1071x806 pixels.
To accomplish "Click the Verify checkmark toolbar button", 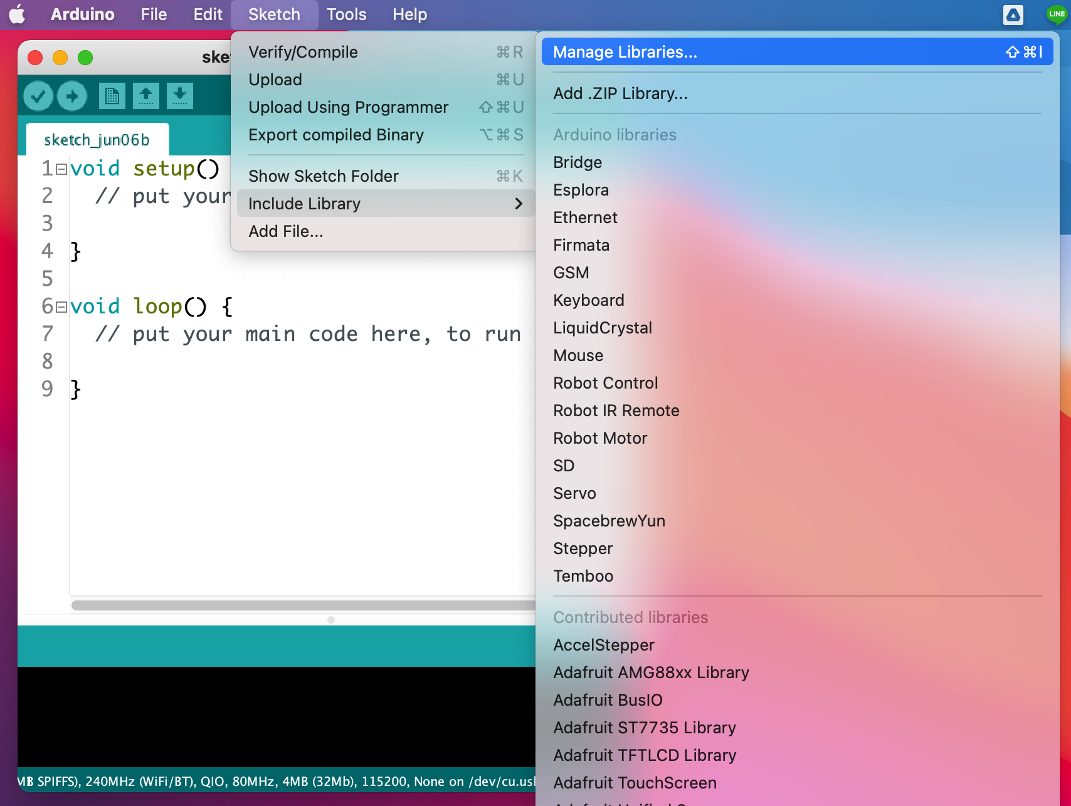I will 38,96.
